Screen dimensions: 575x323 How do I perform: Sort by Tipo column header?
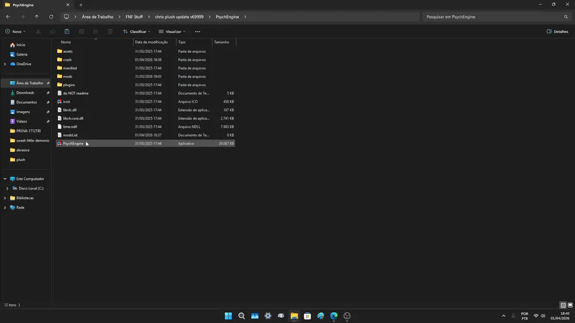point(194,42)
